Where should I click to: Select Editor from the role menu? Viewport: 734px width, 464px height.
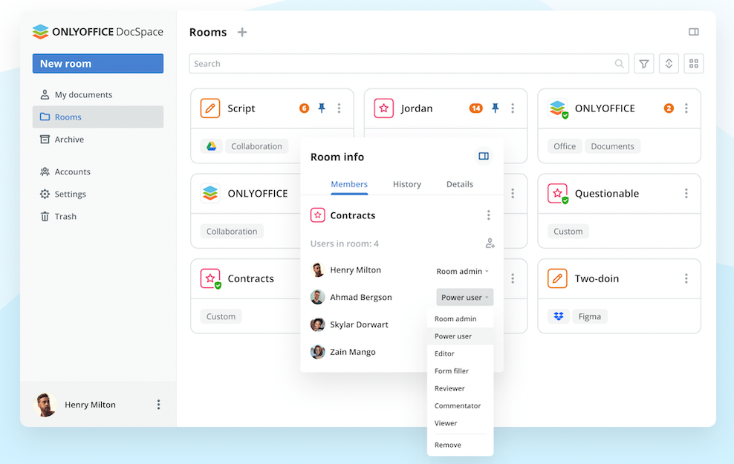[x=444, y=353]
